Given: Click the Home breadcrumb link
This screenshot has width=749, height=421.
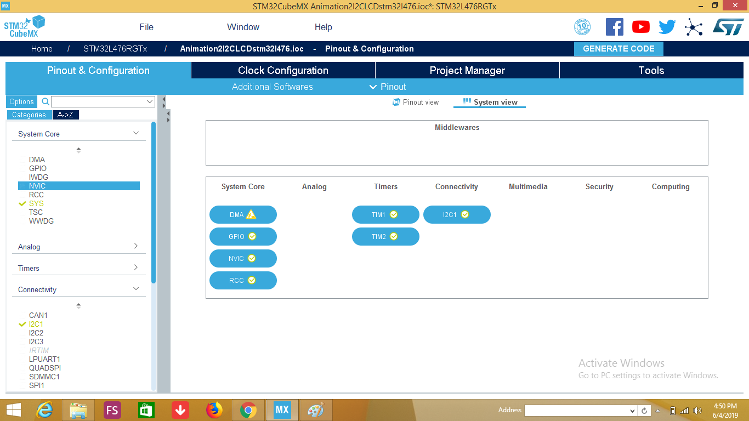Looking at the screenshot, I should 42,49.
